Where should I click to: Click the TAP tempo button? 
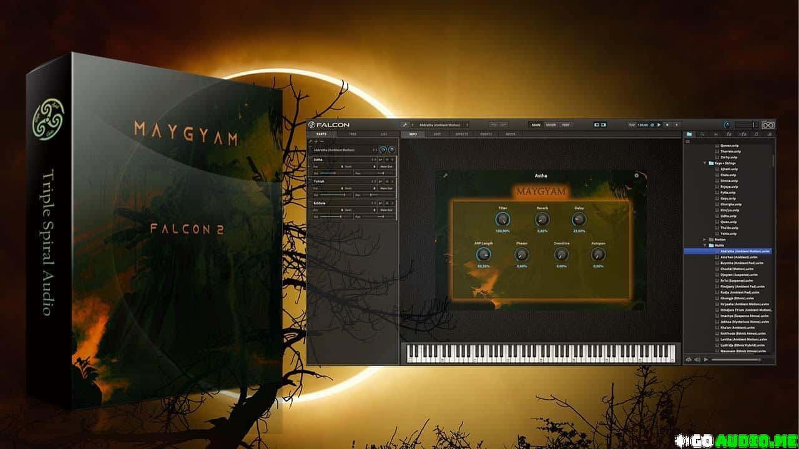point(632,125)
